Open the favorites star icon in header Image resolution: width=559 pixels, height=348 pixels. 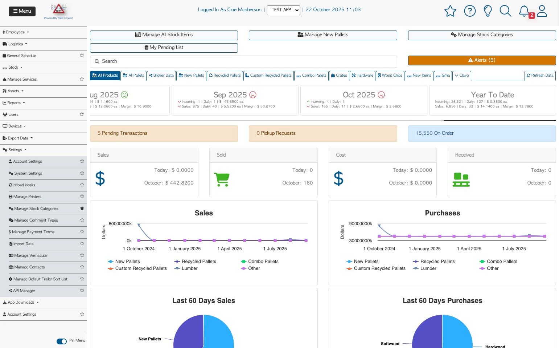click(450, 11)
